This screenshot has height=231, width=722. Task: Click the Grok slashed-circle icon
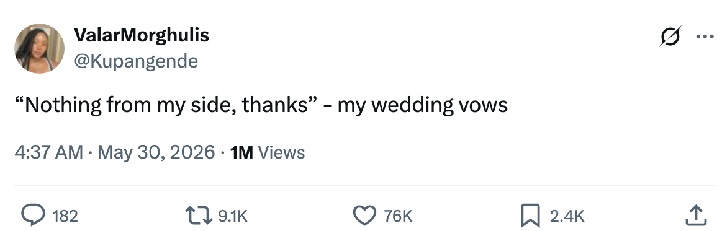click(x=670, y=37)
